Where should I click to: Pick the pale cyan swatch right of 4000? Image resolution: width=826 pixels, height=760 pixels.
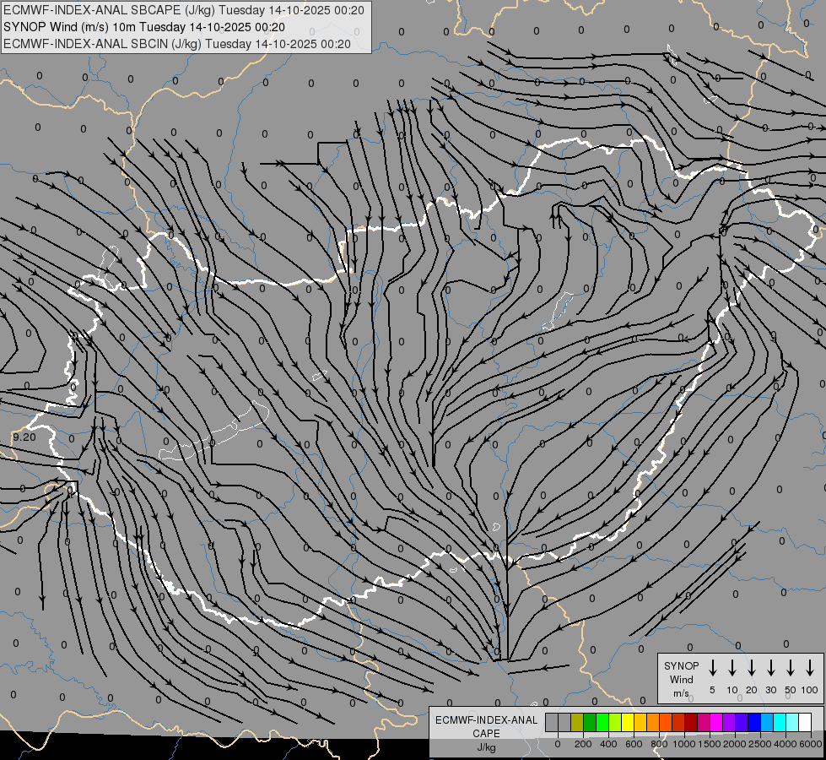tap(793, 722)
